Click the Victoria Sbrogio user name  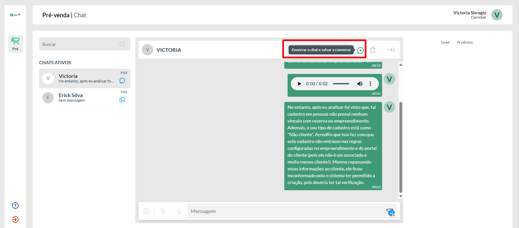click(x=470, y=13)
